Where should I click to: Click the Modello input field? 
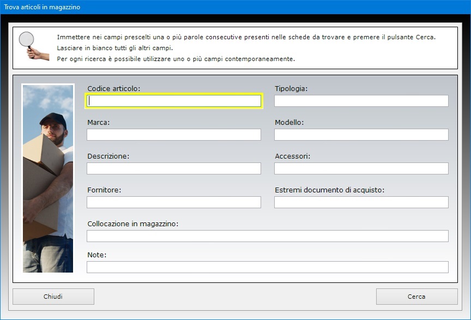[361, 135]
